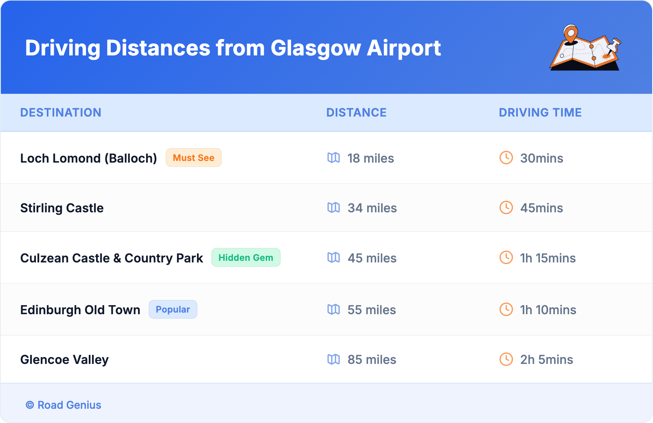Viewport: 653px width, 423px height.
Task: Click the map icon beside 18 miles
Action: click(333, 158)
